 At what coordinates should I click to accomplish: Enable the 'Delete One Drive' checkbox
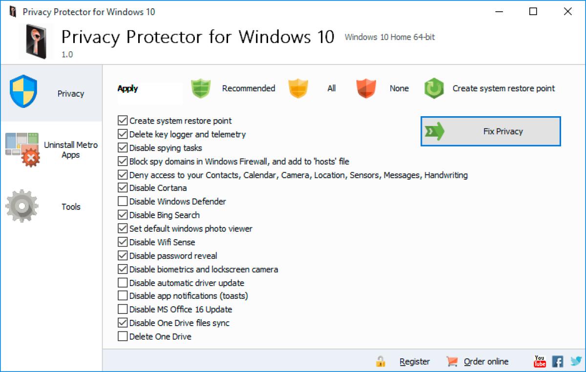[x=122, y=336]
